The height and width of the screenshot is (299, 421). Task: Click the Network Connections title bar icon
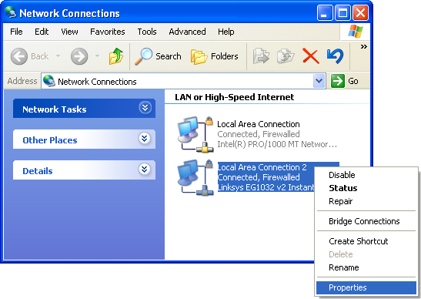pyautogui.click(x=11, y=12)
